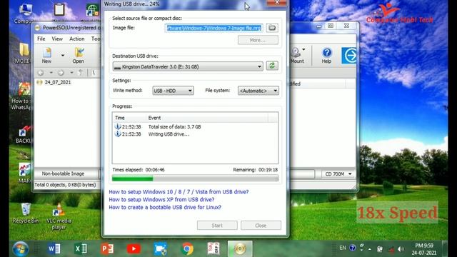Image resolution: width=457 pixels, height=257 pixels.
Task: Open the File system dropdown
Action: point(258,91)
